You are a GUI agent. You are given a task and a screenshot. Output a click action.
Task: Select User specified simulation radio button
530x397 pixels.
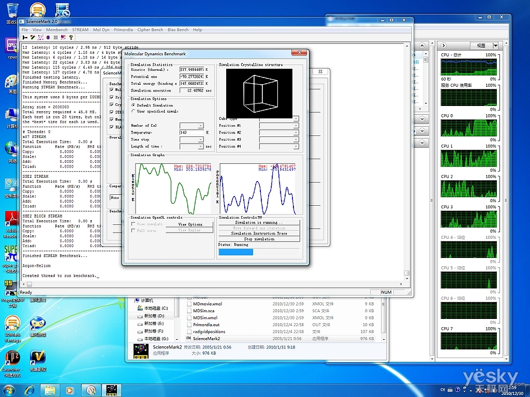[133, 111]
